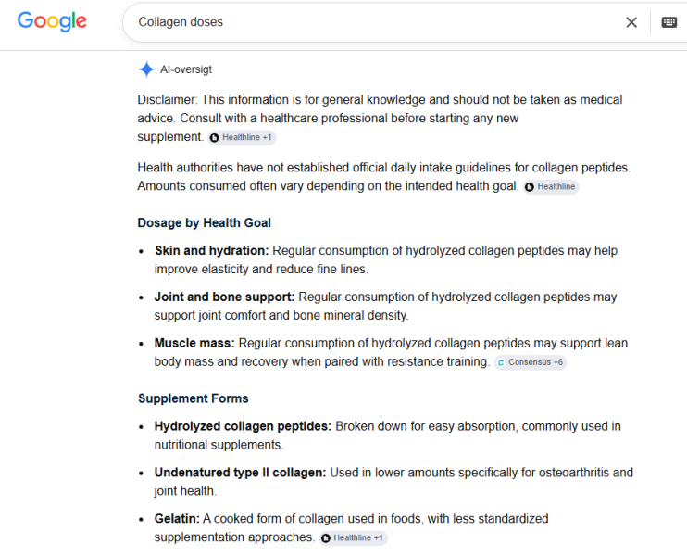Click the 'Joint and bone support' bold term
Screen dimensions: 687x556
[x=224, y=297]
